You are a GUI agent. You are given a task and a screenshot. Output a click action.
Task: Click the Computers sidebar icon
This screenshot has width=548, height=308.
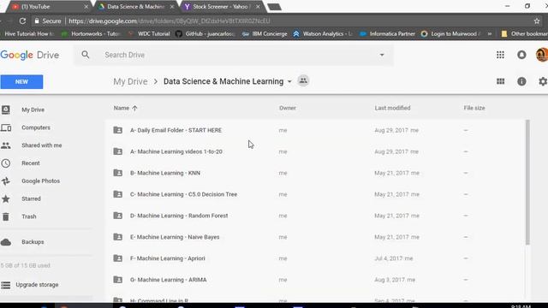pos(6,127)
